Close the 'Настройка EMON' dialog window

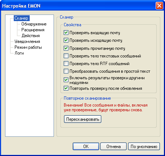[x=159, y=6]
